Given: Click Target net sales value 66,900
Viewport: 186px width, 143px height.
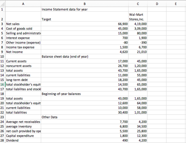Looking at the screenshot, I should 85,24.
